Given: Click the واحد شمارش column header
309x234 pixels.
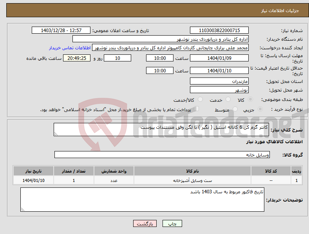Looking at the screenshot, I should click(114, 171).
